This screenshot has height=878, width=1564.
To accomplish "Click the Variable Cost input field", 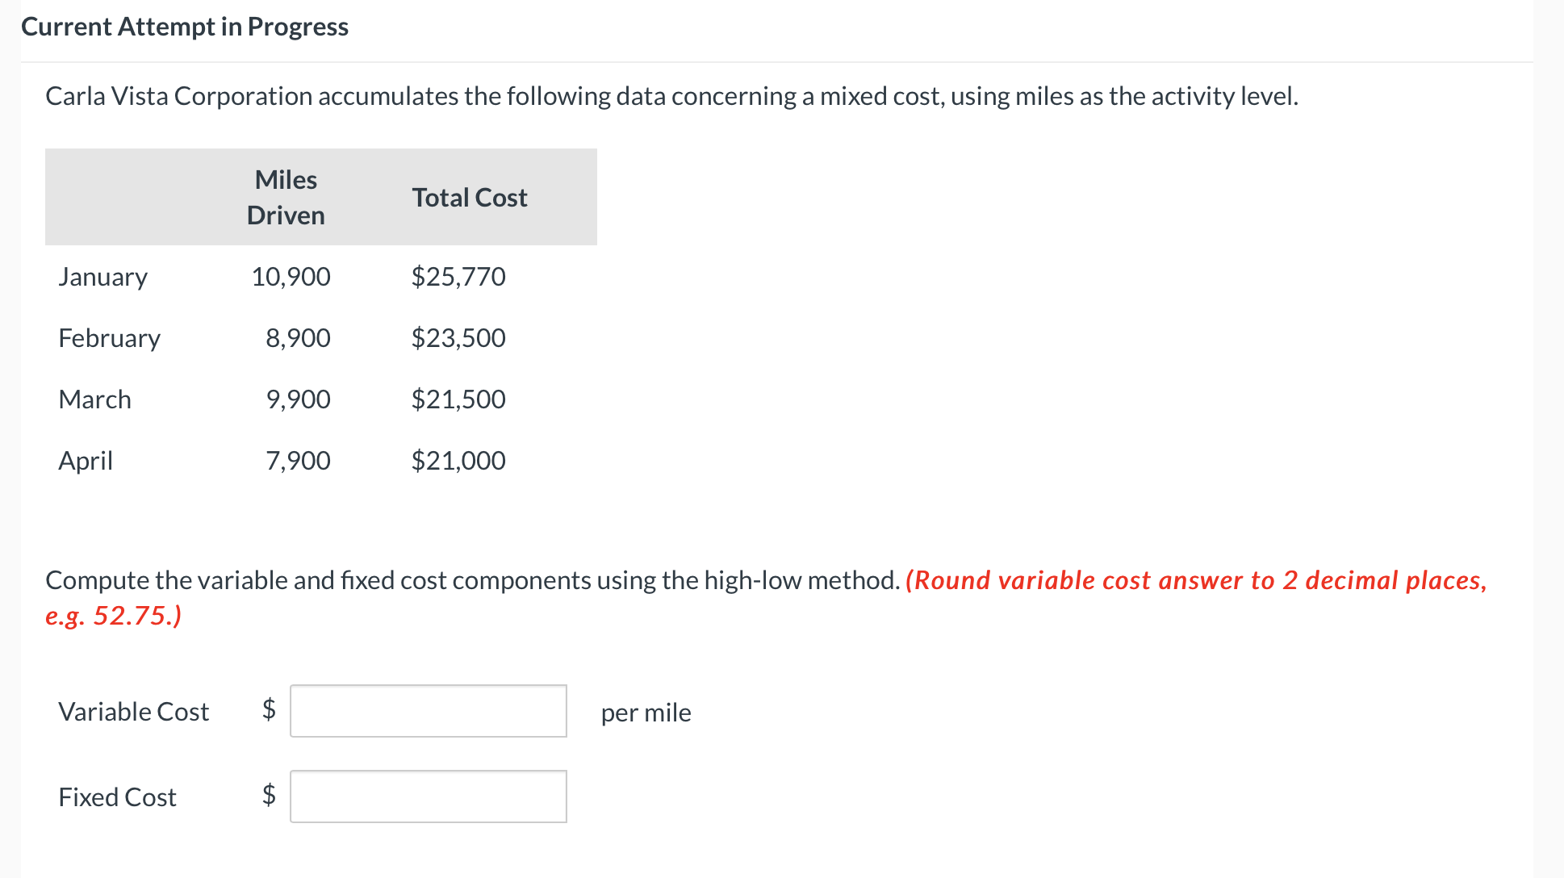I will coord(428,711).
